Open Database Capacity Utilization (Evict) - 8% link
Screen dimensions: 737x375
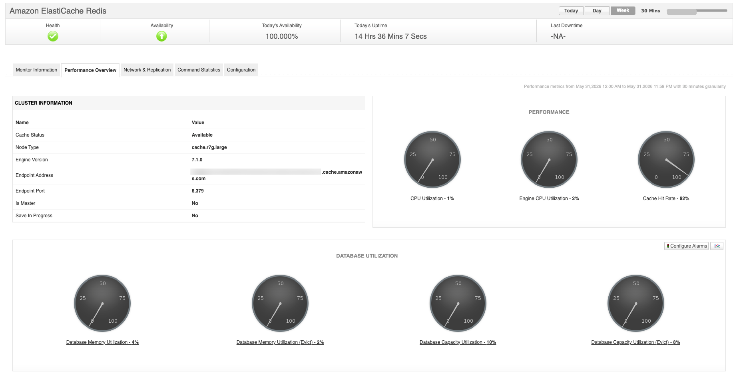(x=635, y=342)
